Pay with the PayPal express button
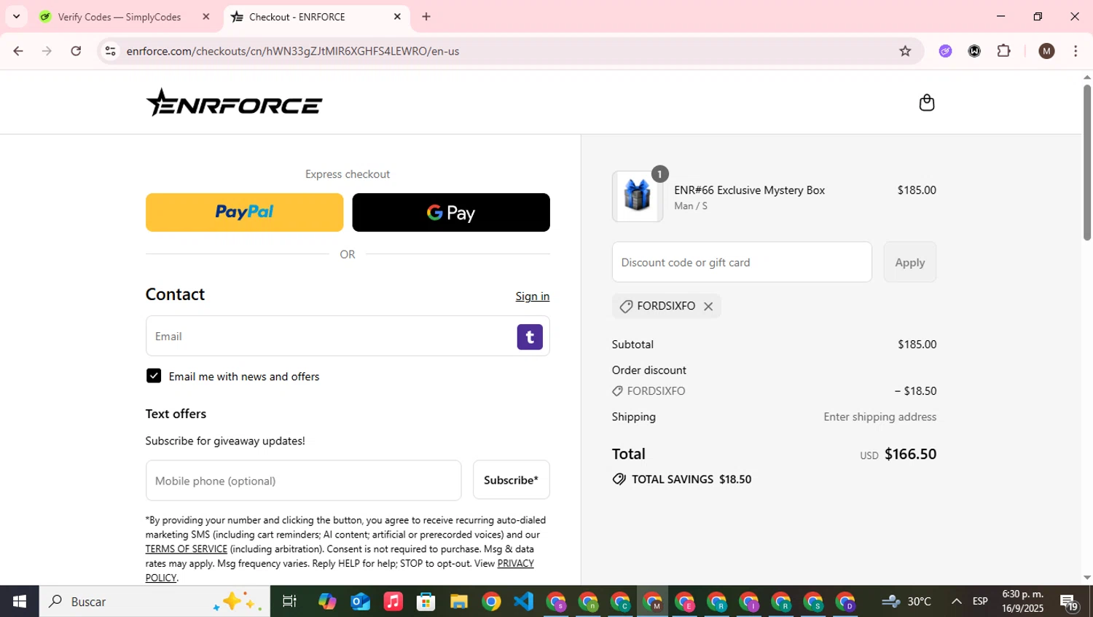The image size is (1093, 617). click(x=244, y=213)
